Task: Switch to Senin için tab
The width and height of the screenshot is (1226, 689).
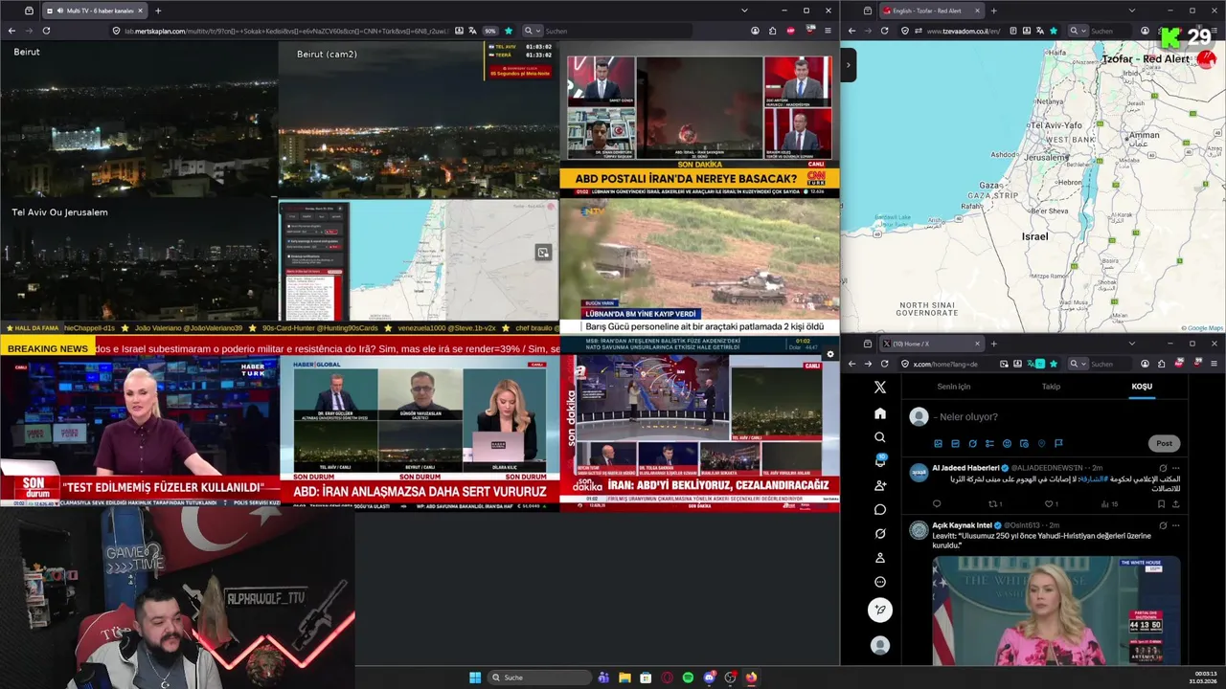Action: (x=953, y=387)
